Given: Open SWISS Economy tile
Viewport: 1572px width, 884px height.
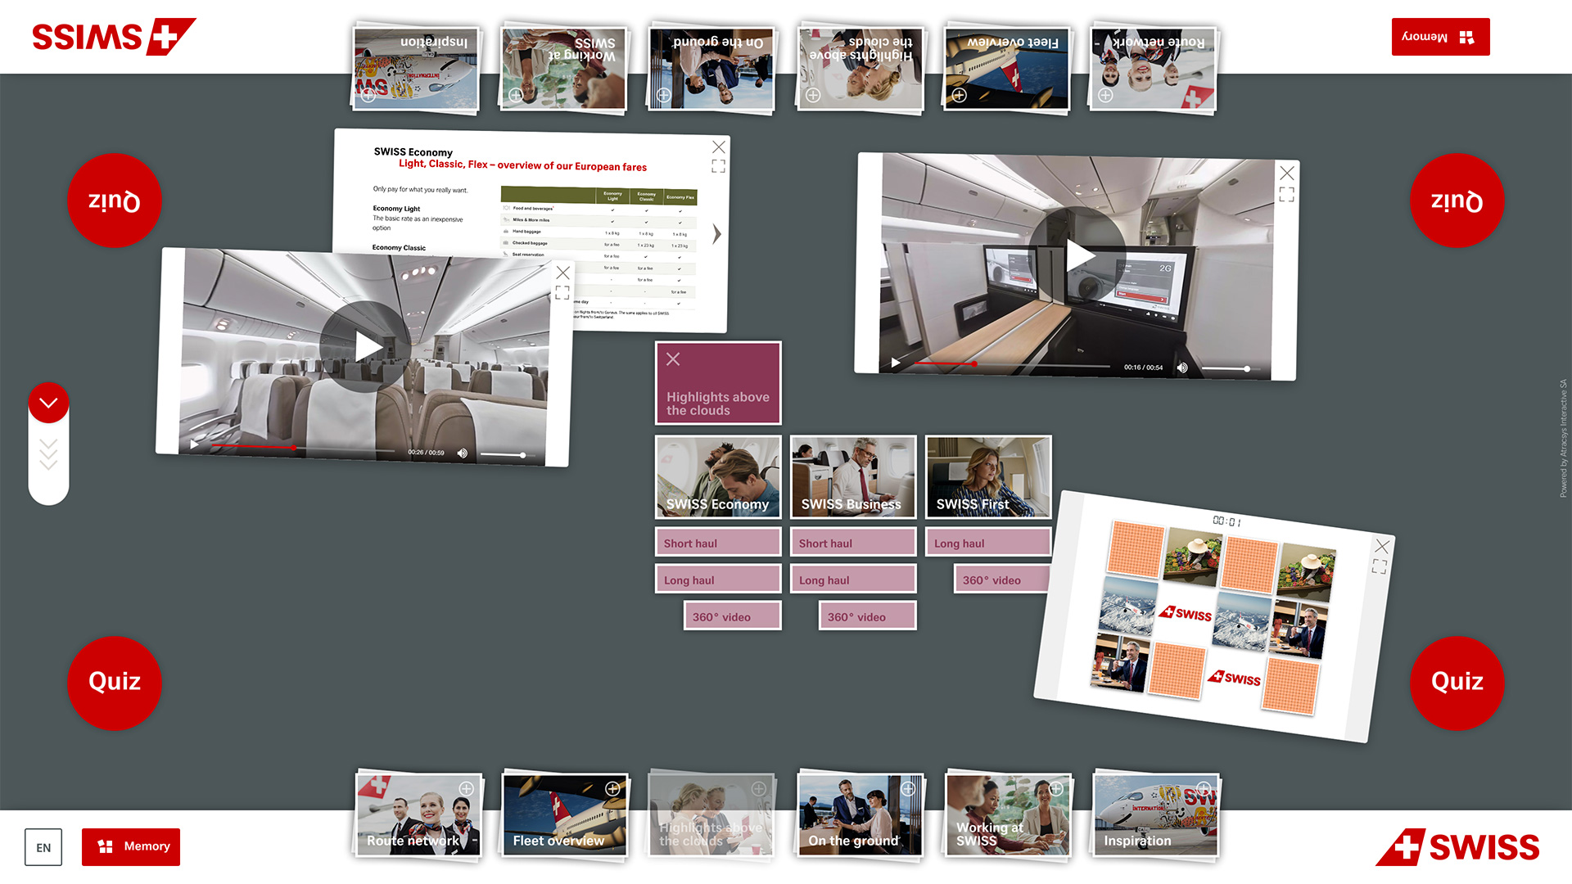Looking at the screenshot, I should coord(718,477).
